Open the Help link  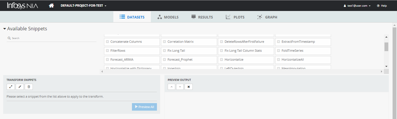pos(382,5)
